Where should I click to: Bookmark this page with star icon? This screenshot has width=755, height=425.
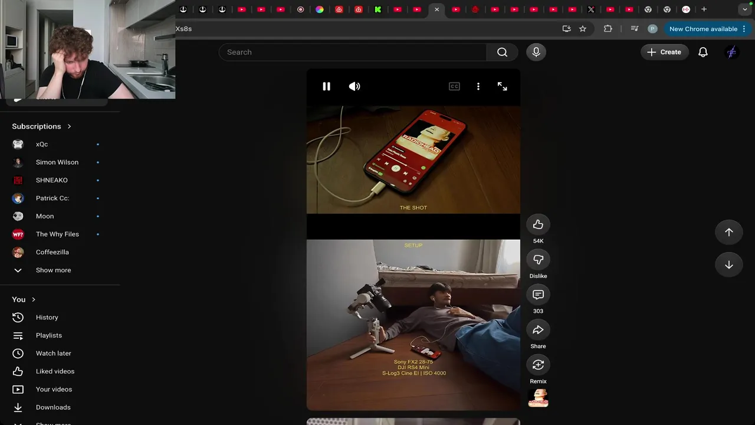click(583, 28)
